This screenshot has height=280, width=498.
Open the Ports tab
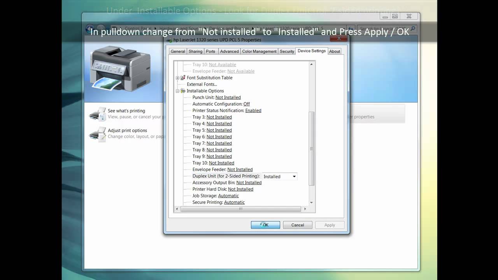(210, 51)
